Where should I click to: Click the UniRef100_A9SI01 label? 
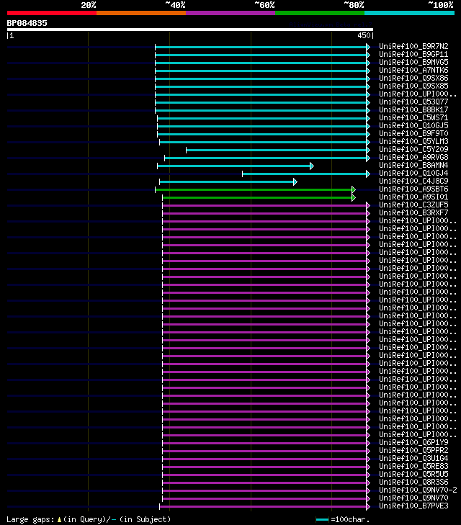click(x=413, y=197)
